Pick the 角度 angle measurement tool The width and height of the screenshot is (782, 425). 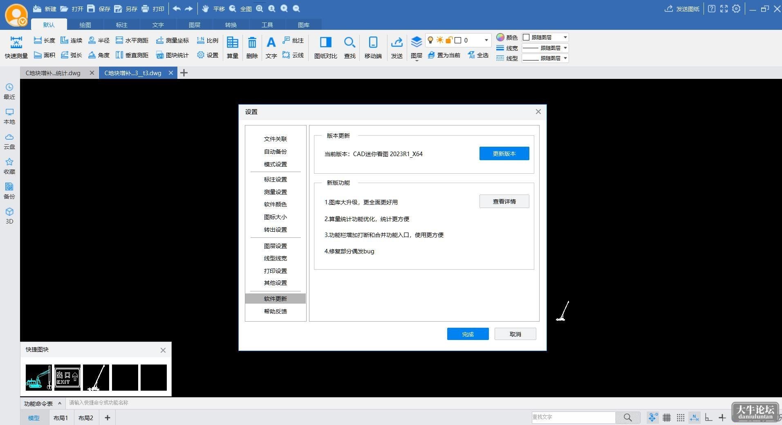(x=99, y=55)
